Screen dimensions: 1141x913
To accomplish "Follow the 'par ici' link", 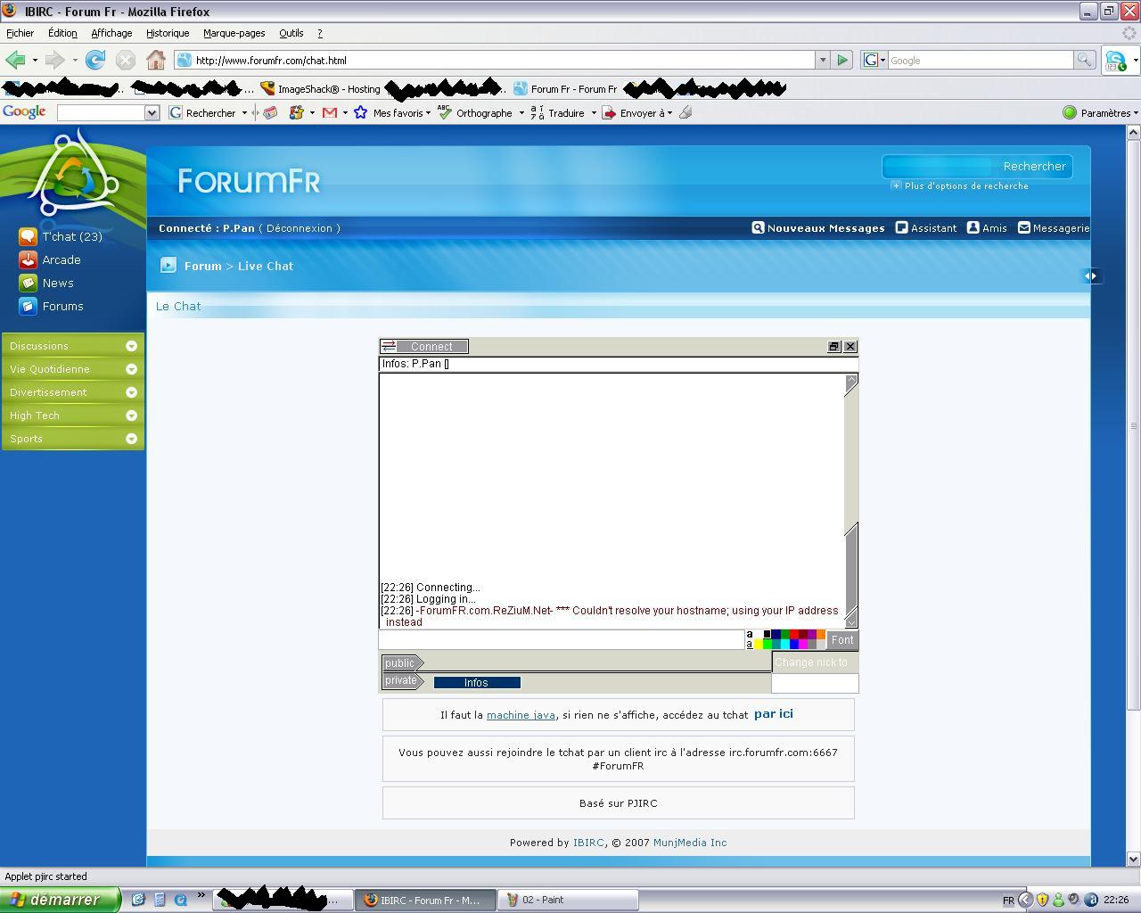I will (774, 713).
